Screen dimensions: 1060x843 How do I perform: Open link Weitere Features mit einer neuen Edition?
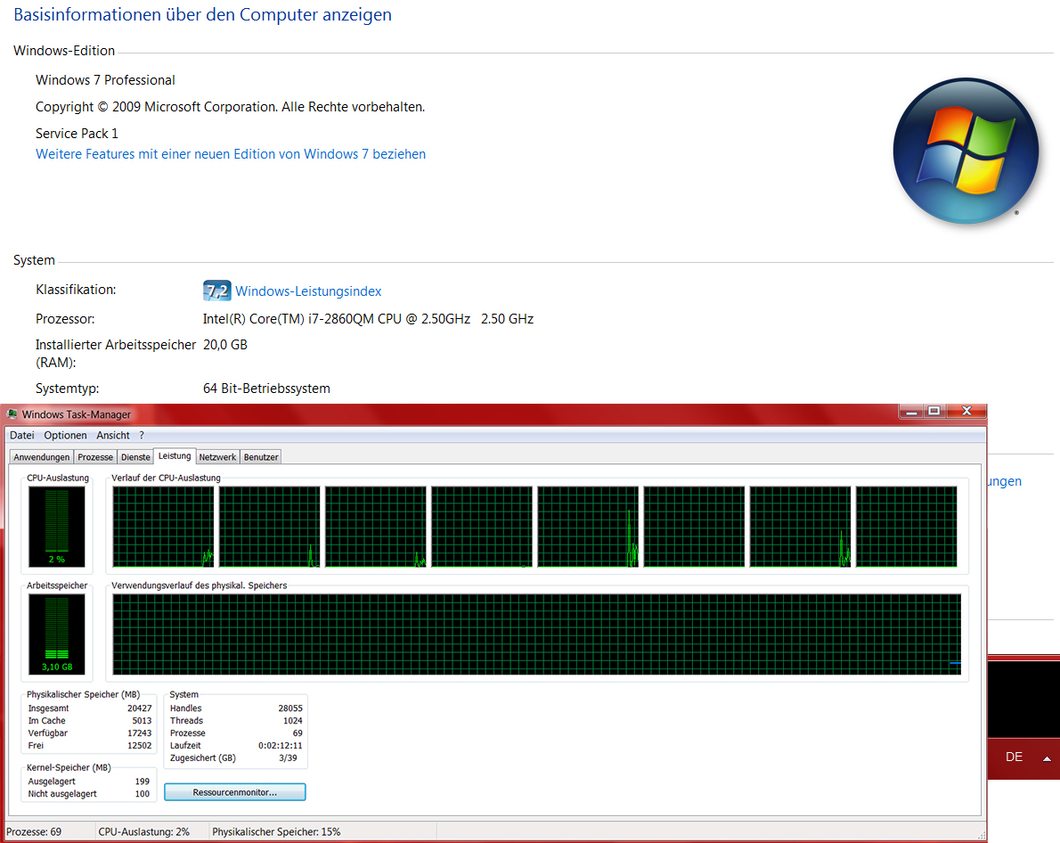pyautogui.click(x=231, y=154)
